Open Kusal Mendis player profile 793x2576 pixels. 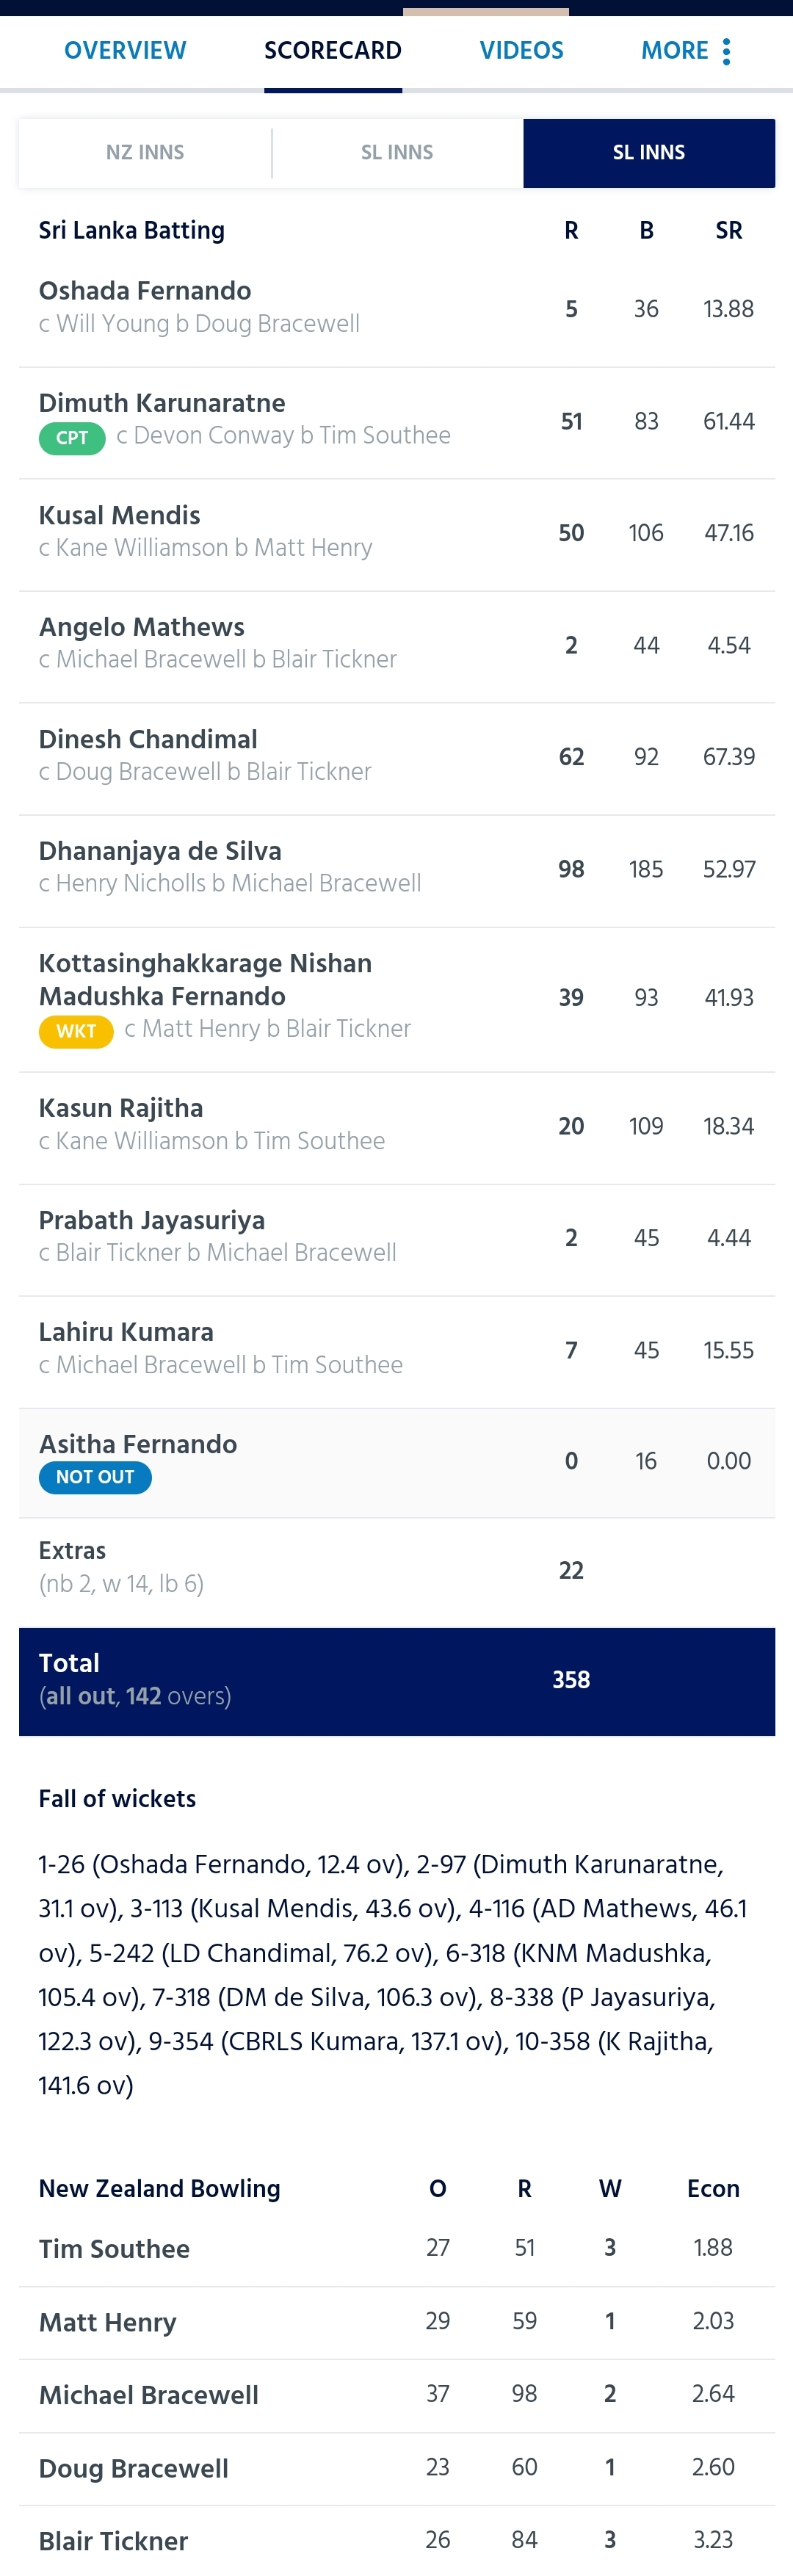(119, 515)
